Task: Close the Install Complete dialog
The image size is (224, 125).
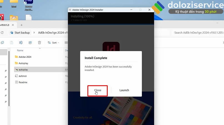Action: [x=98, y=91]
